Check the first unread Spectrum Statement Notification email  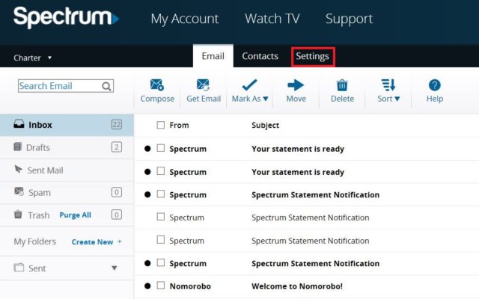pos(161,194)
